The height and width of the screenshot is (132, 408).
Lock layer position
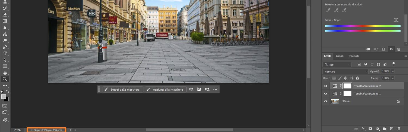click(345, 78)
